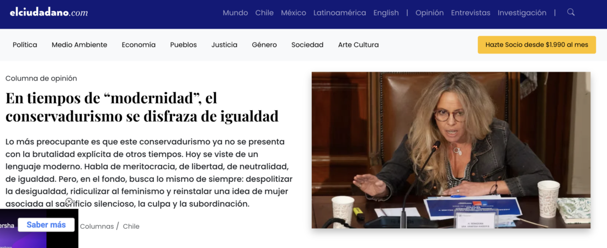The width and height of the screenshot is (607, 248).
Task: Close the ad overlay with the X icon
Action: click(69, 201)
